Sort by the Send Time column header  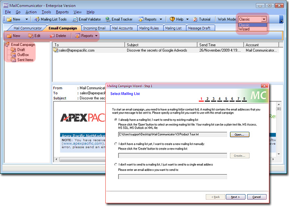[x=221, y=45]
